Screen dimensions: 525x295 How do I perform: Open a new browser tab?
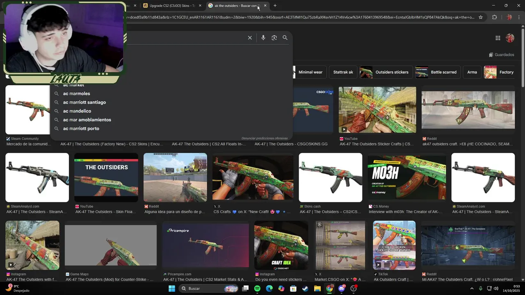tap(275, 6)
